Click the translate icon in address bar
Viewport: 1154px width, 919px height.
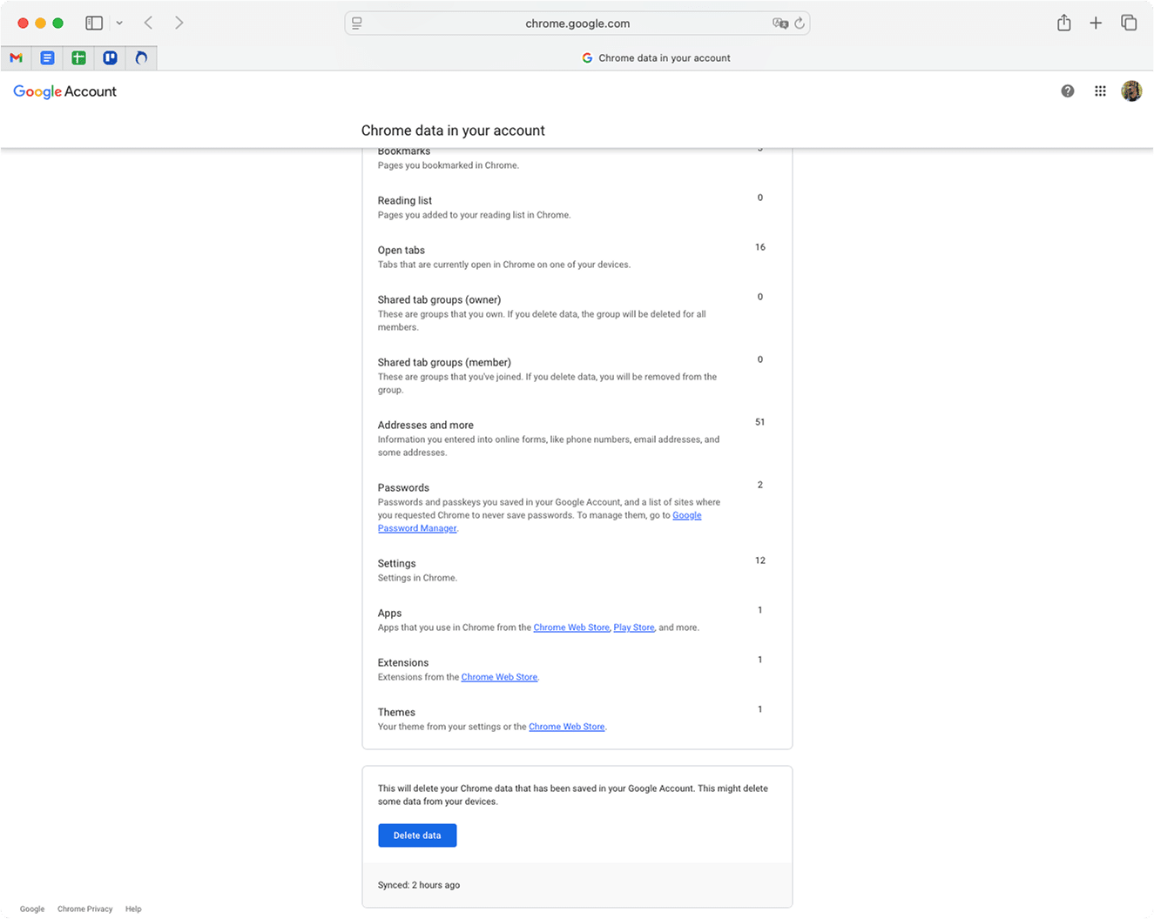click(x=780, y=23)
